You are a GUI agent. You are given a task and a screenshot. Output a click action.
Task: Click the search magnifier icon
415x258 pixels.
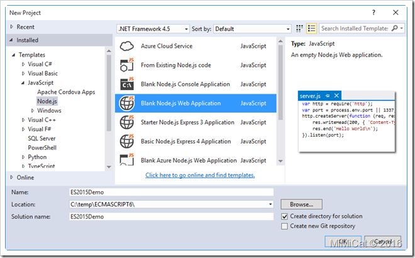coord(394,28)
